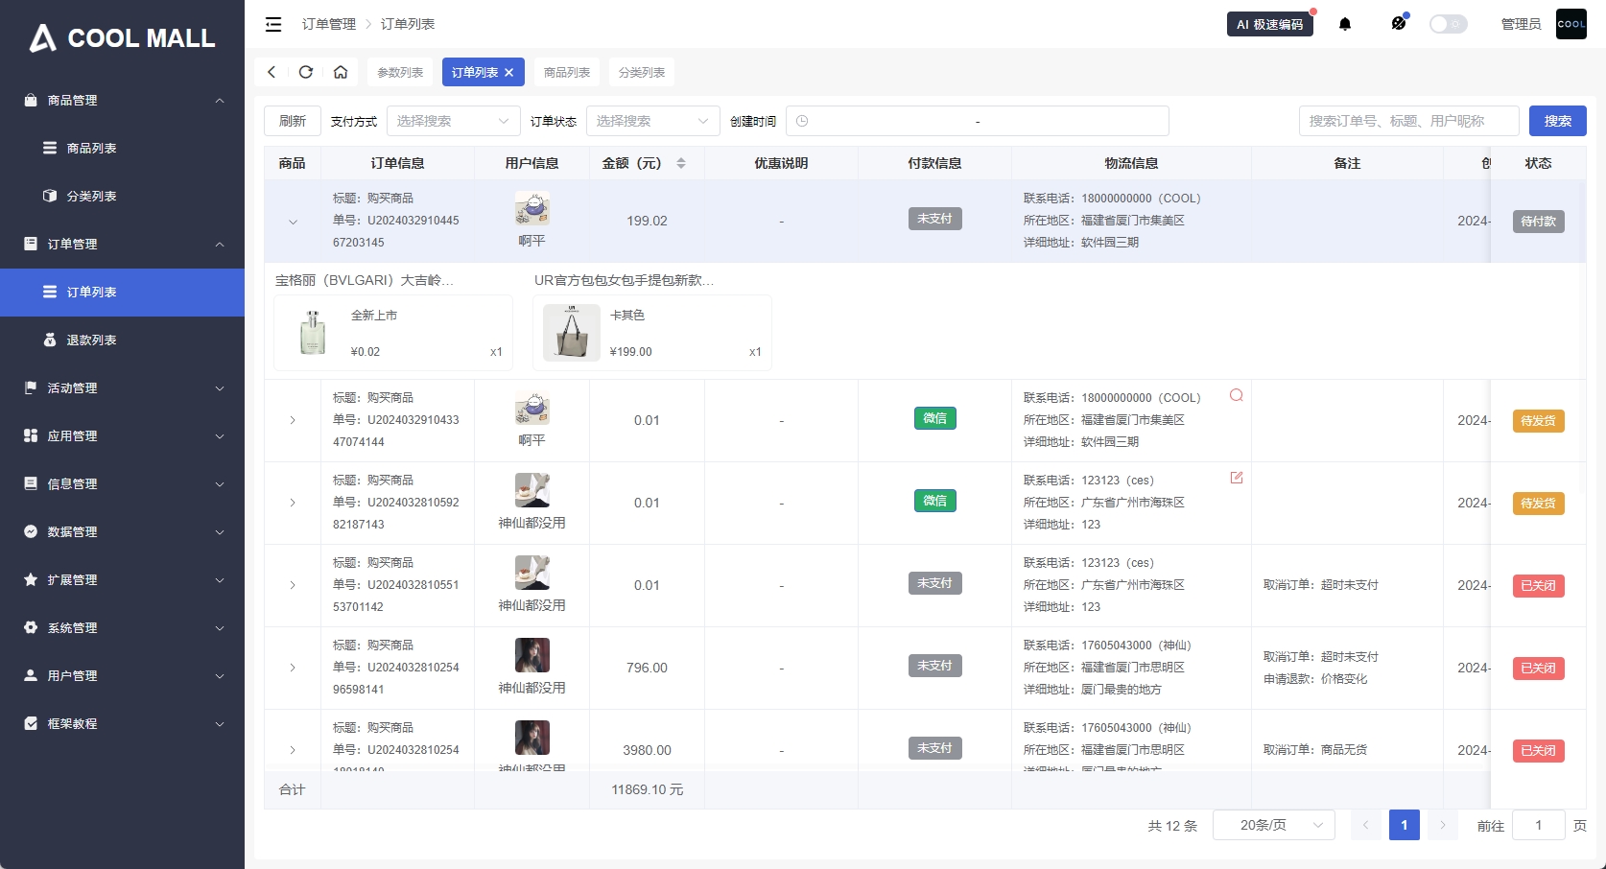Switch to the 商品列表 tab
Viewport: 1606px width, 869px height.
click(x=567, y=72)
